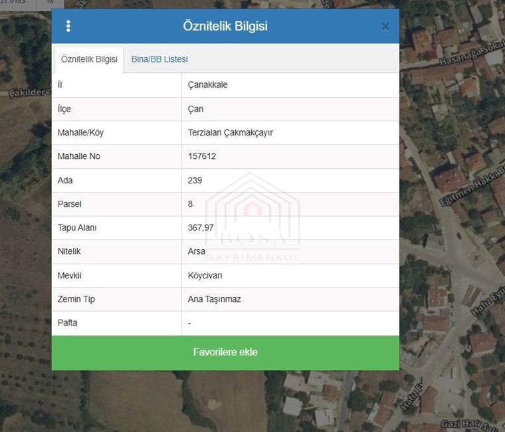Click the Gazi Hacı Salih street label
The width and height of the screenshot is (505, 432).
472,425
